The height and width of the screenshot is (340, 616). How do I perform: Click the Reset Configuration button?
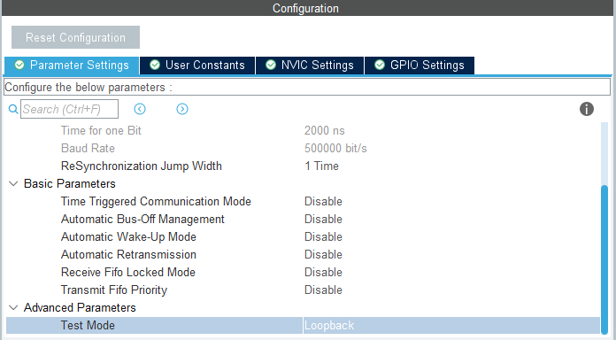click(x=75, y=37)
